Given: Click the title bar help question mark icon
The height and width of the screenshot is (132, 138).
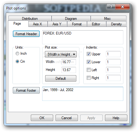Looking at the screenshot, I should coord(111,7).
